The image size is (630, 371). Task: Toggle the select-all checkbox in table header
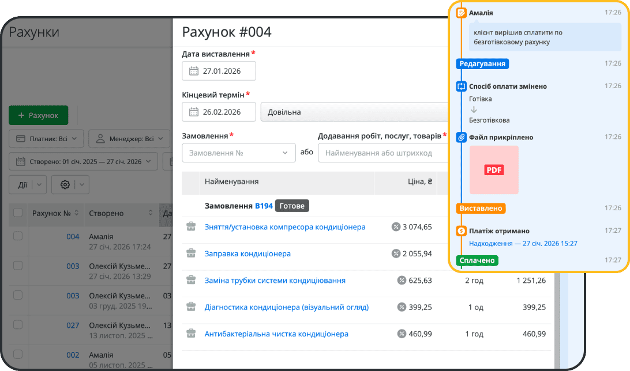(18, 213)
